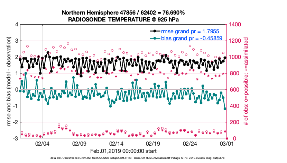Click the right '# of obs' y-axis label

[247, 81]
